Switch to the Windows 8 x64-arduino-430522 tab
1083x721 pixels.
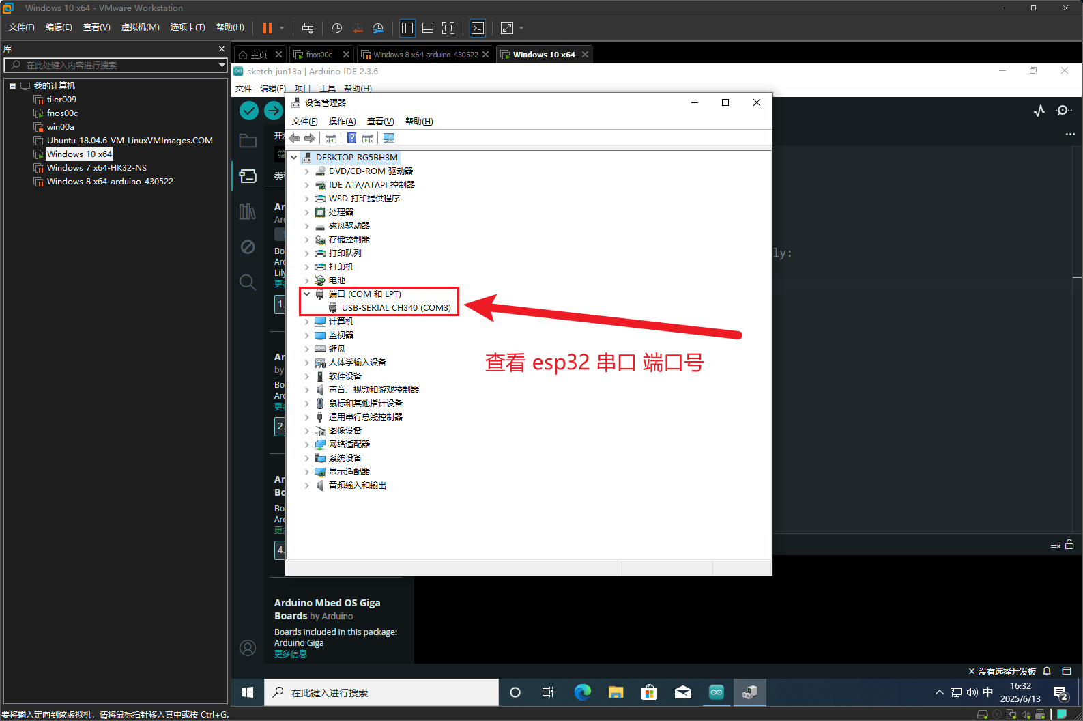[x=425, y=55]
